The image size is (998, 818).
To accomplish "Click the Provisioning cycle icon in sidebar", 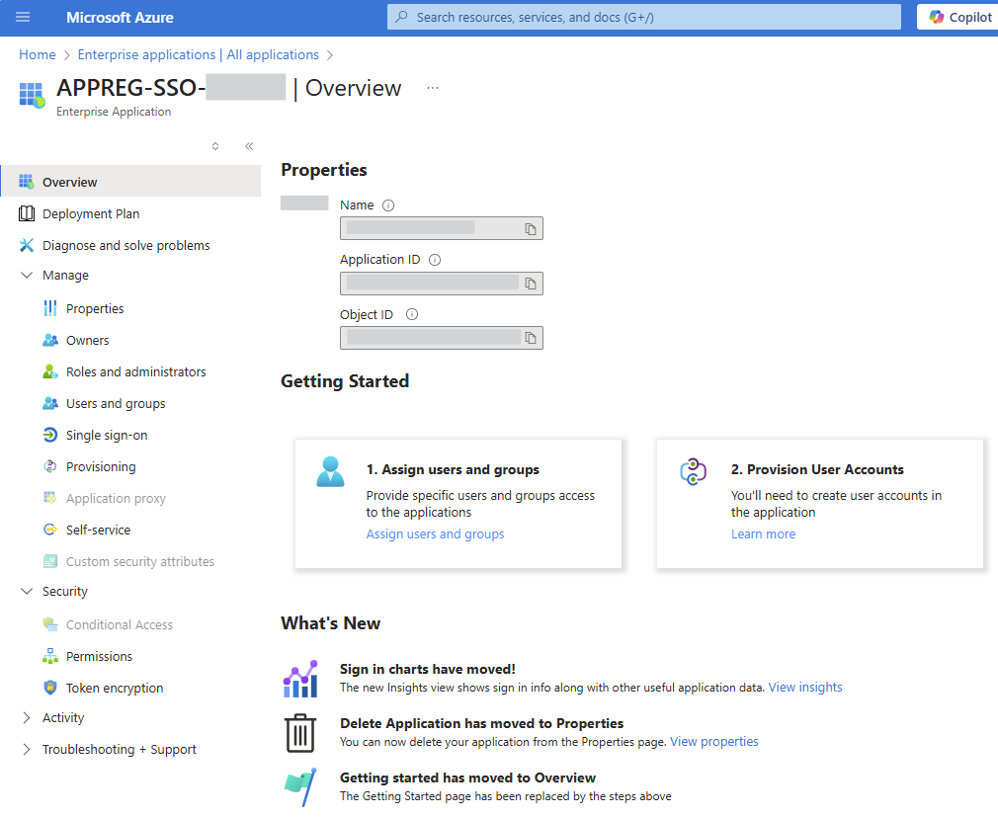I will [50, 466].
